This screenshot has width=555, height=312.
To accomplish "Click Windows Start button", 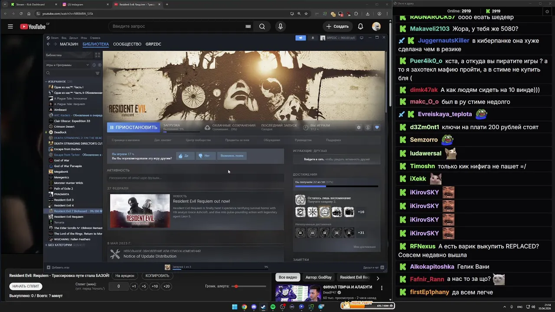I will 235,307.
